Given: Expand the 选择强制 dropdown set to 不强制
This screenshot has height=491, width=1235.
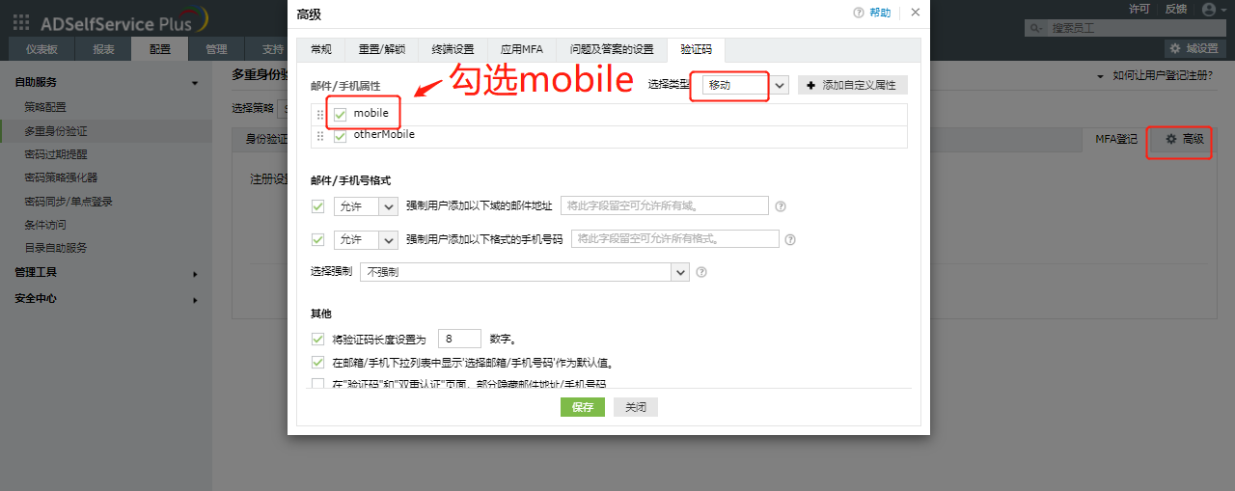Looking at the screenshot, I should pyautogui.click(x=524, y=272).
